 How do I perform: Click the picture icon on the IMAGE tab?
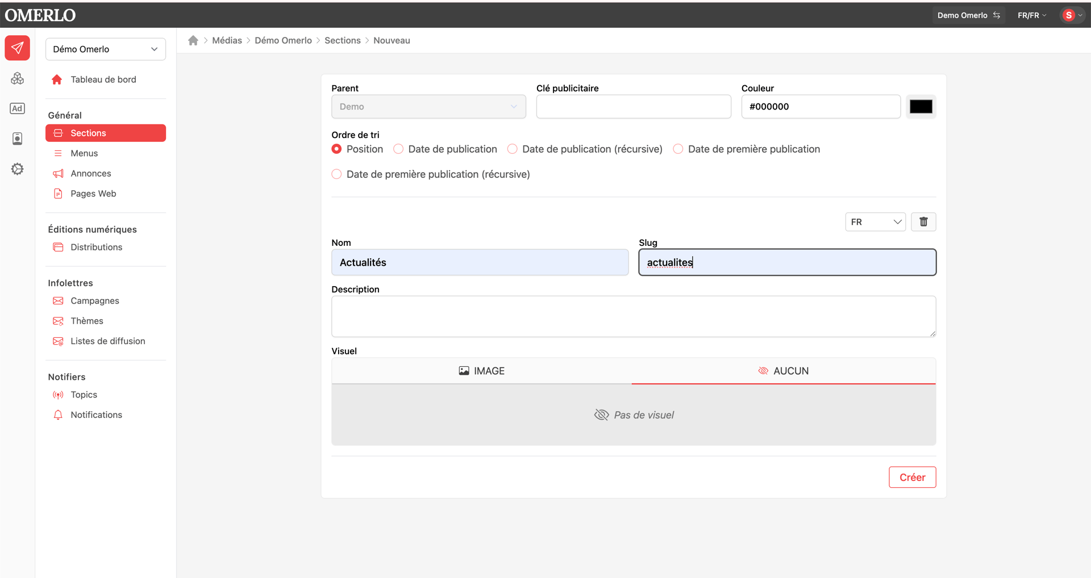(464, 371)
